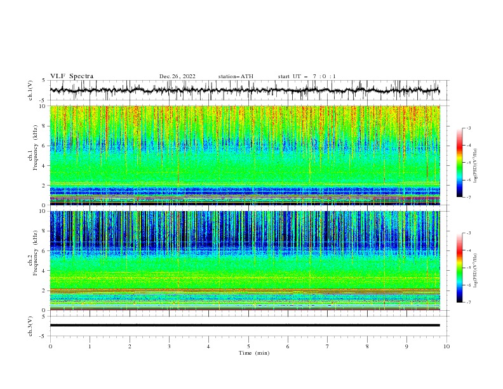
Task: Click the "-7" tick on the ch.2 color bar
Action: 468,302
